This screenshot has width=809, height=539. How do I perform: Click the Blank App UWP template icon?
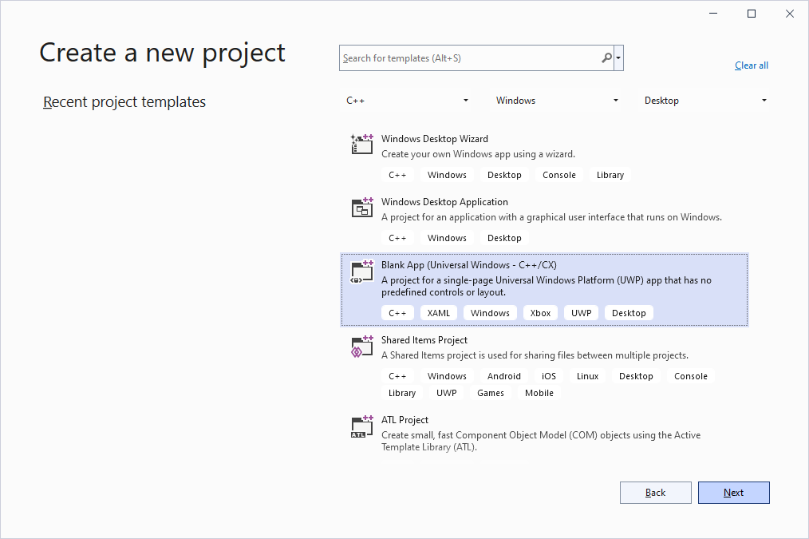click(362, 271)
